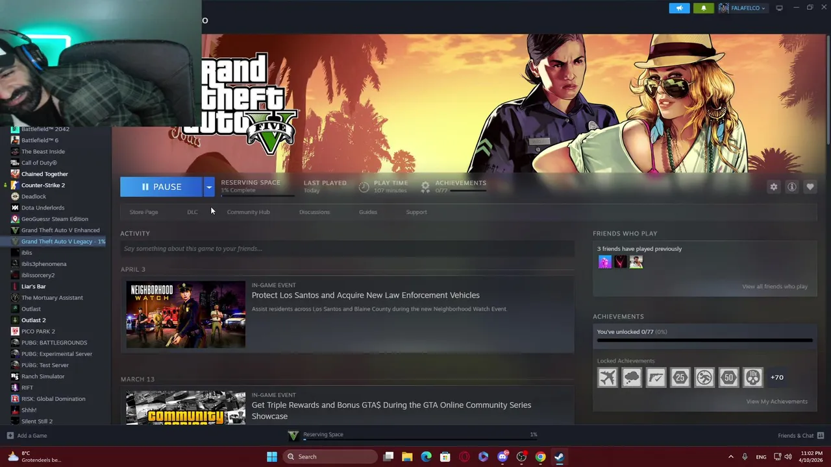831x467 pixels.
Task: Select the cloud locked achievement icon
Action: click(x=632, y=377)
